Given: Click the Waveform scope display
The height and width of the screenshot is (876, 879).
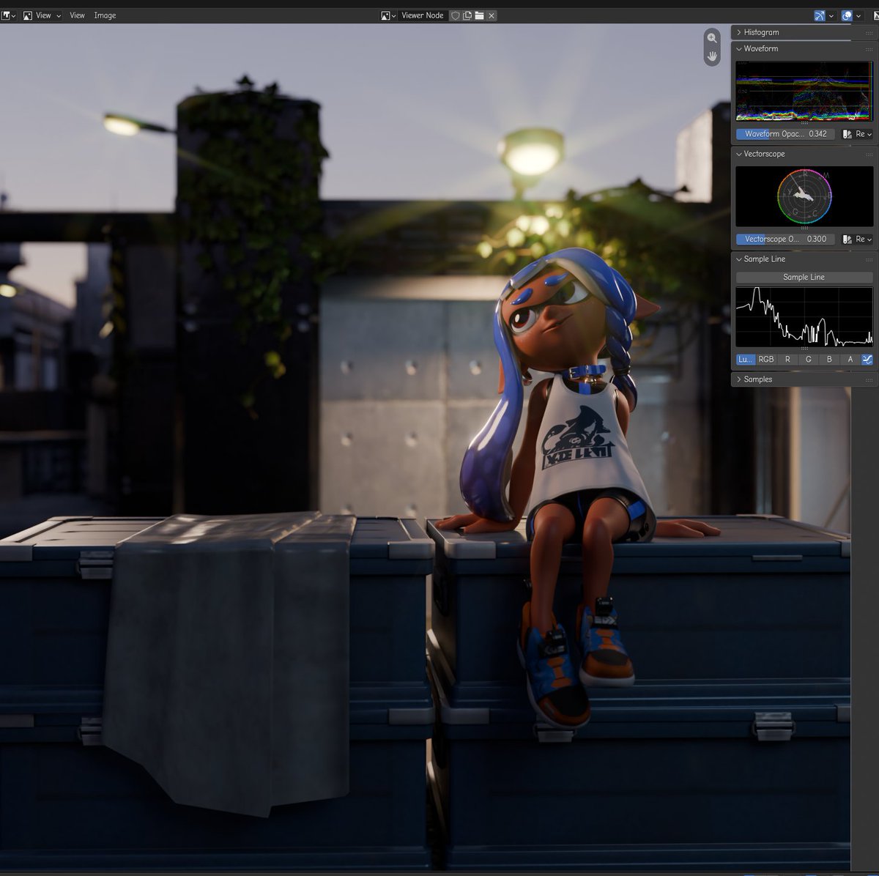Looking at the screenshot, I should tap(804, 91).
